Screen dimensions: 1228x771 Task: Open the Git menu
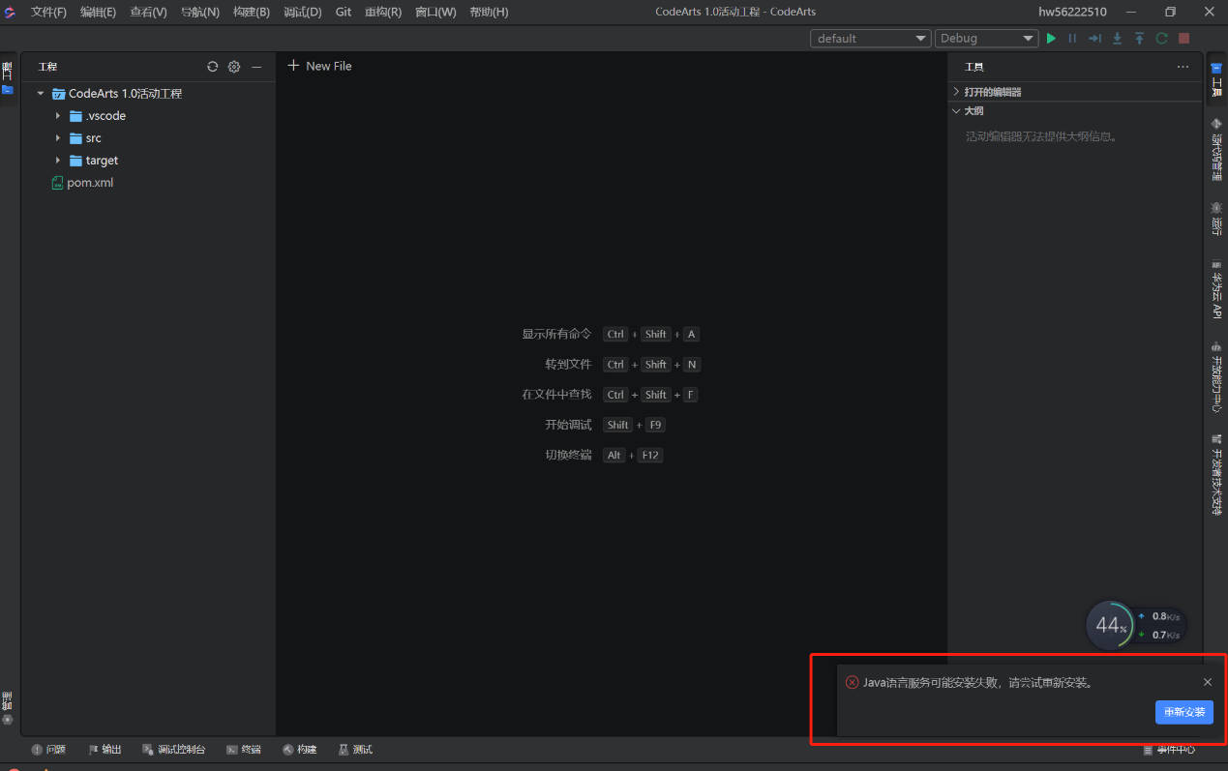[x=344, y=12]
